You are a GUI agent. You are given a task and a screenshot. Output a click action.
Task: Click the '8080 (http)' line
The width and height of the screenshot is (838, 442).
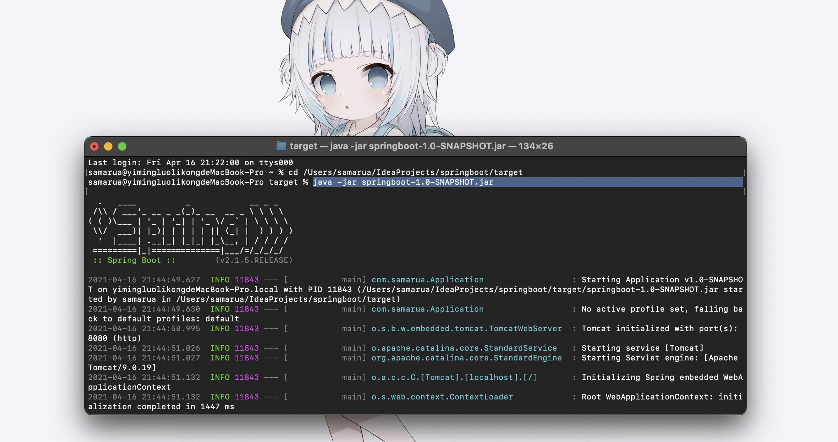tap(115, 338)
